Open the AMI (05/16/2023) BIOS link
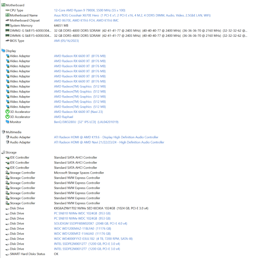 (66, 41)
